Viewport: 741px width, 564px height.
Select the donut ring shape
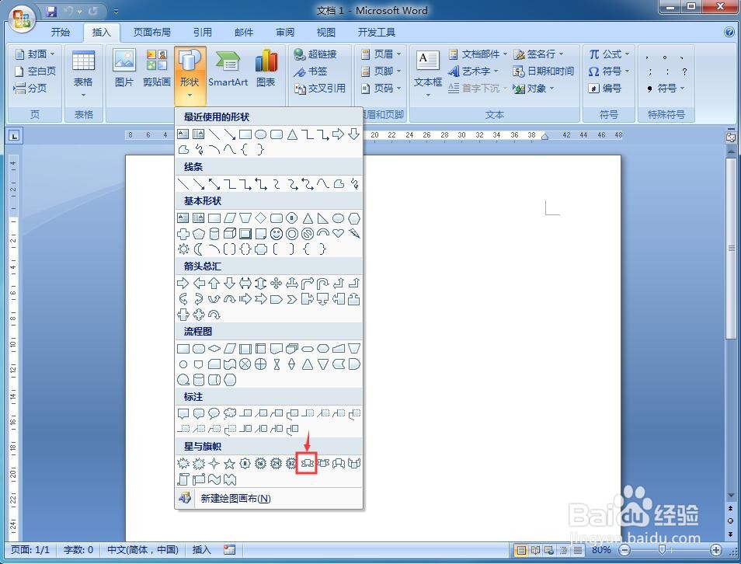(x=291, y=234)
